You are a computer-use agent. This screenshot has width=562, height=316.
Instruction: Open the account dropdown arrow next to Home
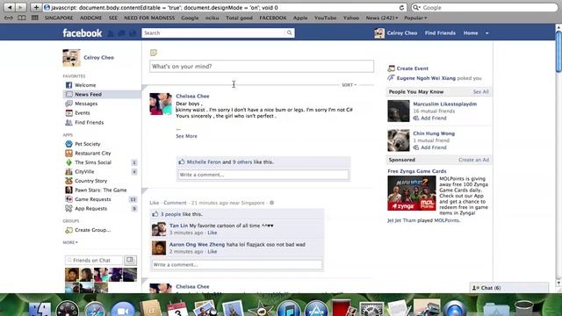click(486, 33)
